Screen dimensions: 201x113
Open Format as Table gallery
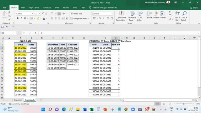click(x=132, y=16)
